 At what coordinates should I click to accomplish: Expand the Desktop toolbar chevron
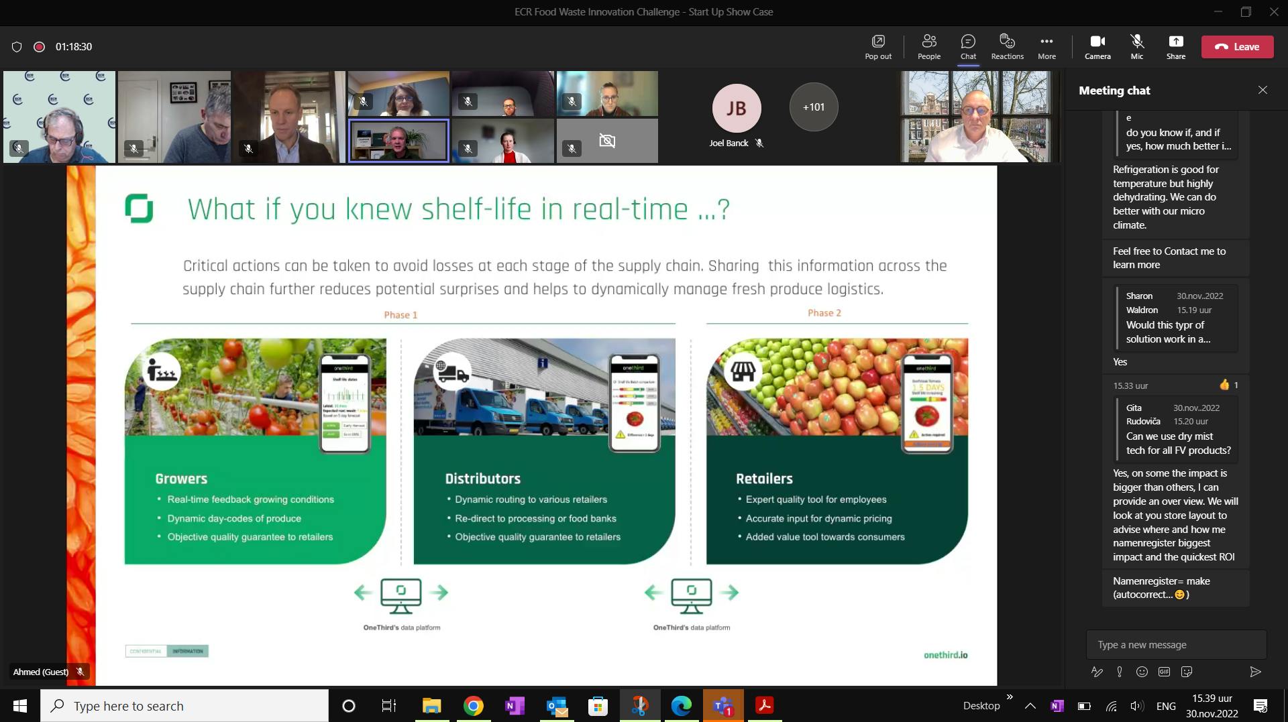(x=1010, y=698)
